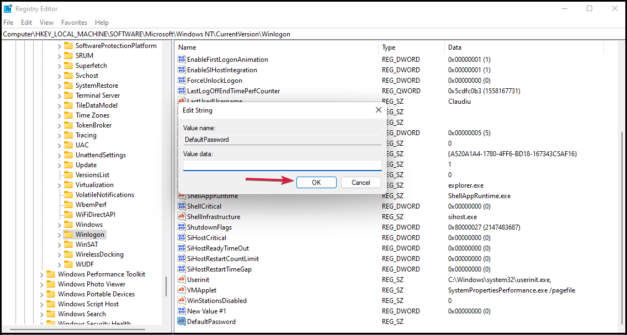The width and height of the screenshot is (627, 335).
Task: Open the Edit menu
Action: click(x=26, y=23)
